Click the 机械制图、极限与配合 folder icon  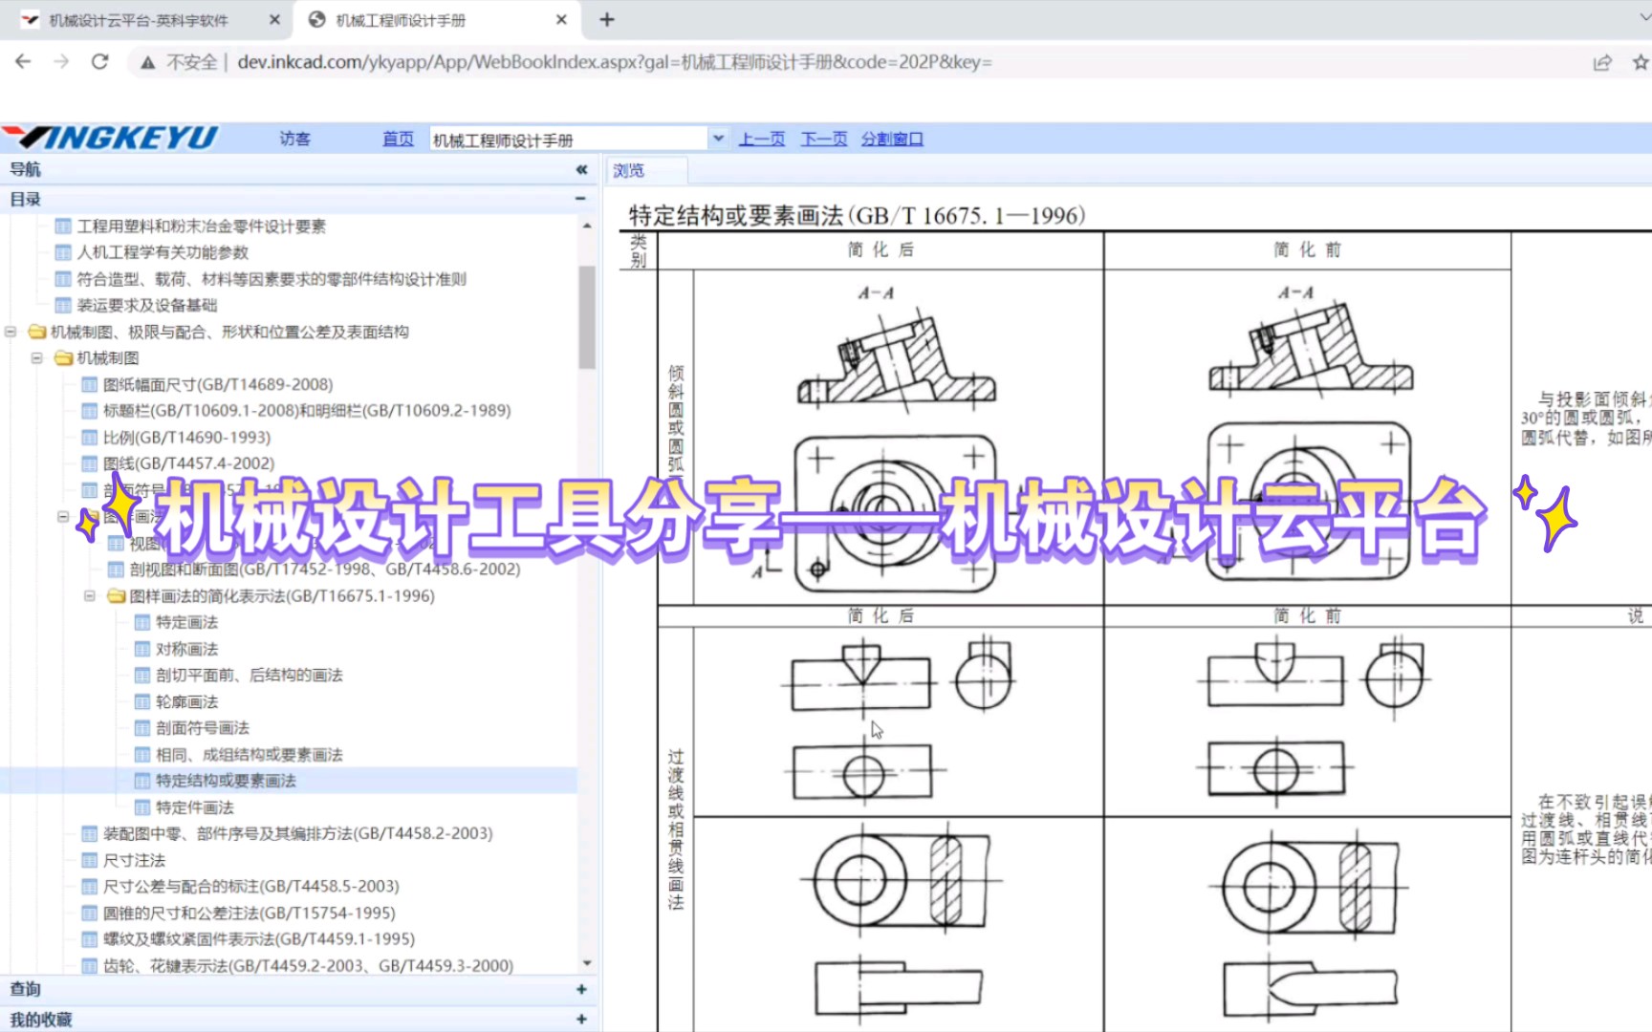[x=37, y=332]
